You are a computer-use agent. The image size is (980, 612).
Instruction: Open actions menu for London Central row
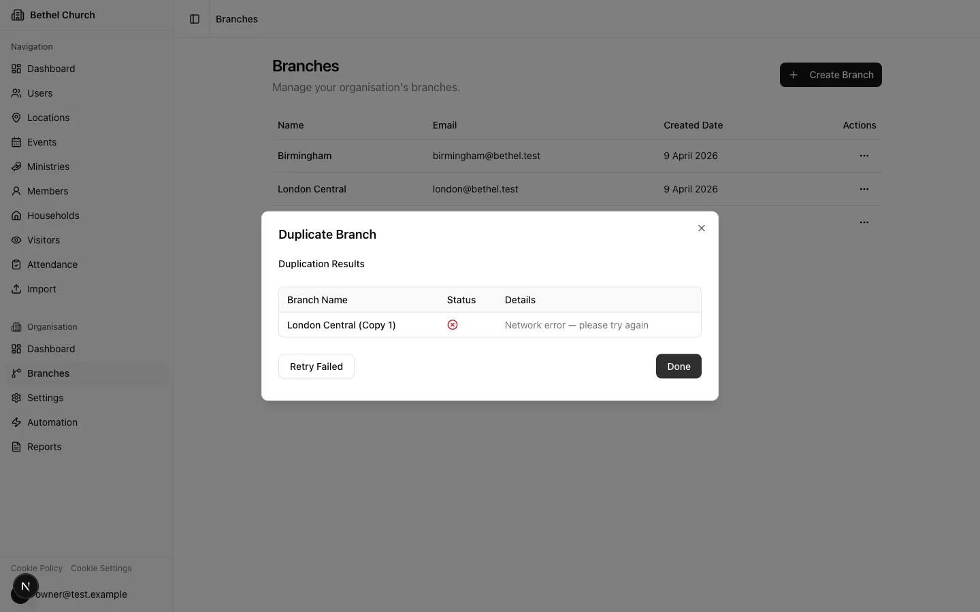864,189
